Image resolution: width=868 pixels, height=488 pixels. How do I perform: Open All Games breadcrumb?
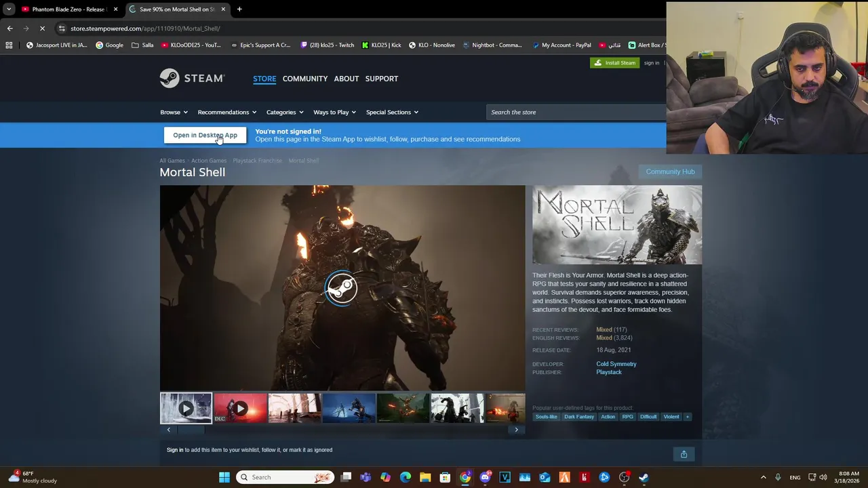[172, 161]
